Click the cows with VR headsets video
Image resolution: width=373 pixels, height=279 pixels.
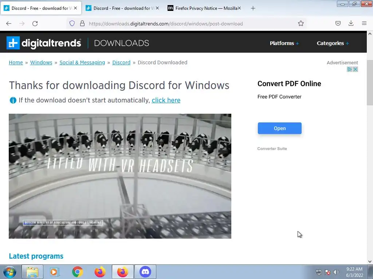pyautogui.click(x=120, y=176)
